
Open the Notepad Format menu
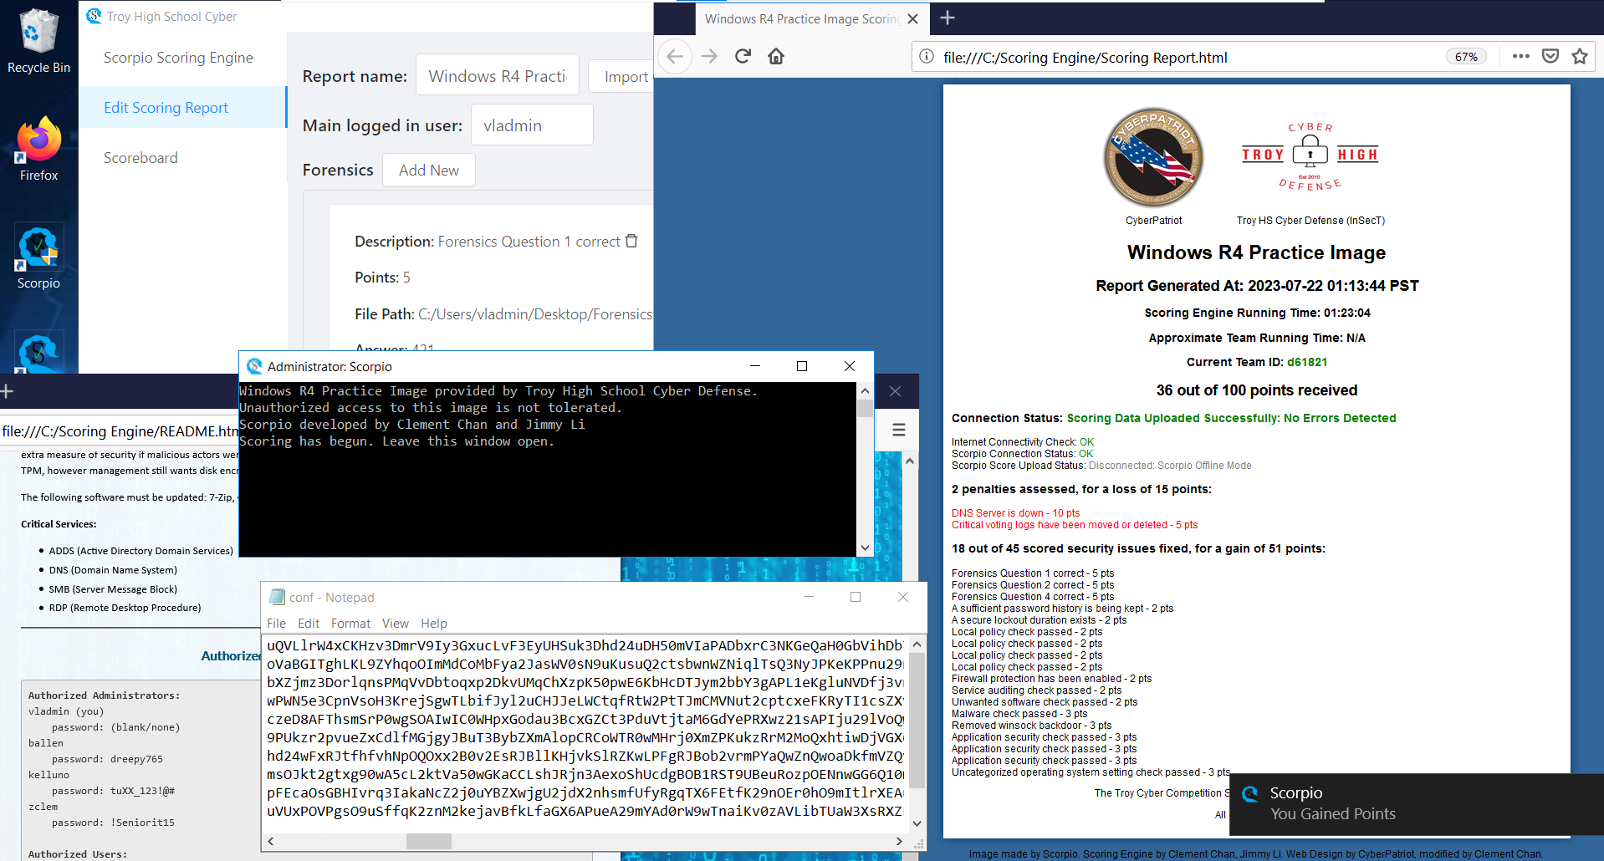coord(350,624)
